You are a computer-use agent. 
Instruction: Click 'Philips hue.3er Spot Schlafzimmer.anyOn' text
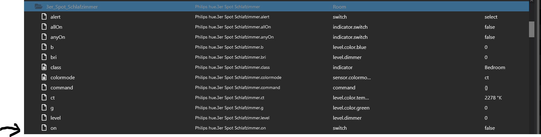234,37
